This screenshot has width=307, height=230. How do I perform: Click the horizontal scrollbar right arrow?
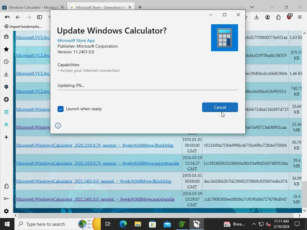[x=300, y=216]
